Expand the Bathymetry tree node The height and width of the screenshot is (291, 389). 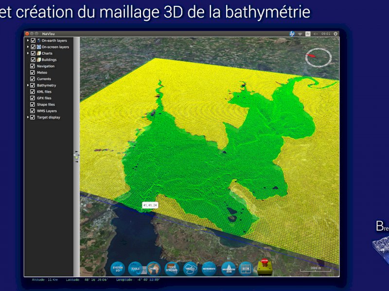(28, 85)
